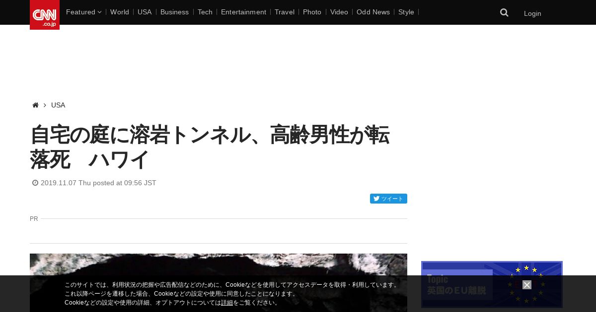The width and height of the screenshot is (596, 312).
Task: Go to the Video section
Action: (339, 12)
